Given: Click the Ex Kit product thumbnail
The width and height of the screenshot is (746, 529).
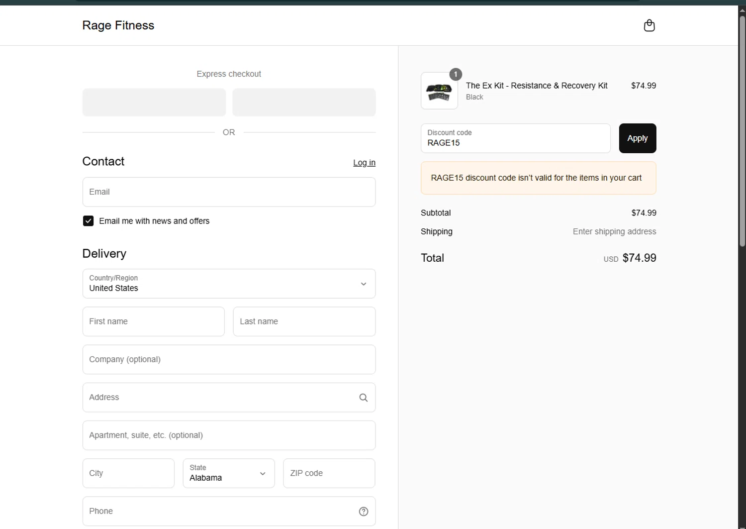Looking at the screenshot, I should click(x=439, y=91).
